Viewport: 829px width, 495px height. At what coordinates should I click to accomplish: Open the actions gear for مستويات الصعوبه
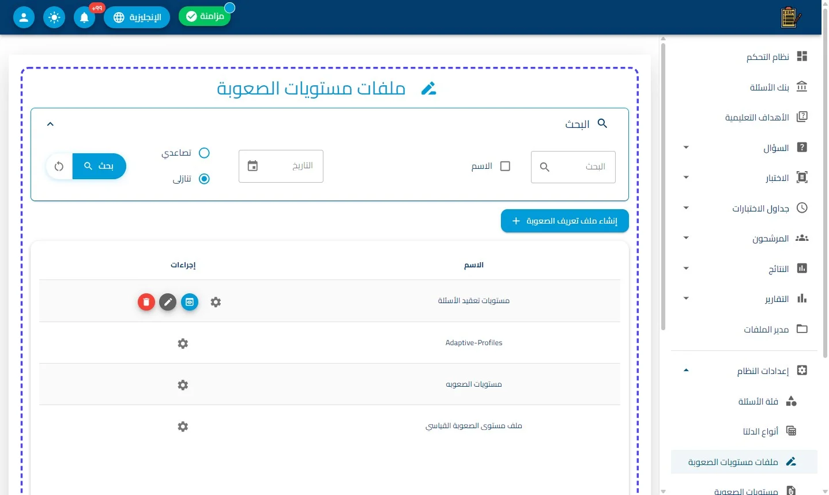[x=183, y=385]
